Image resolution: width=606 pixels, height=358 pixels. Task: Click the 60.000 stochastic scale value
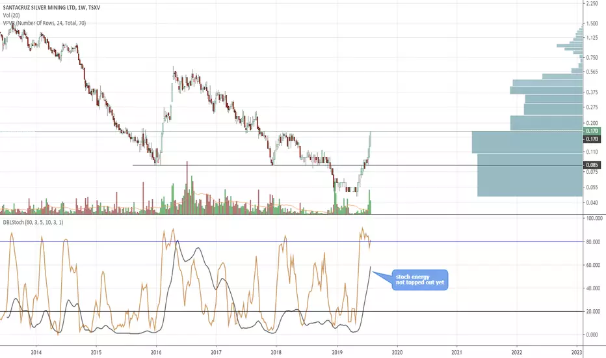[x=593, y=265]
